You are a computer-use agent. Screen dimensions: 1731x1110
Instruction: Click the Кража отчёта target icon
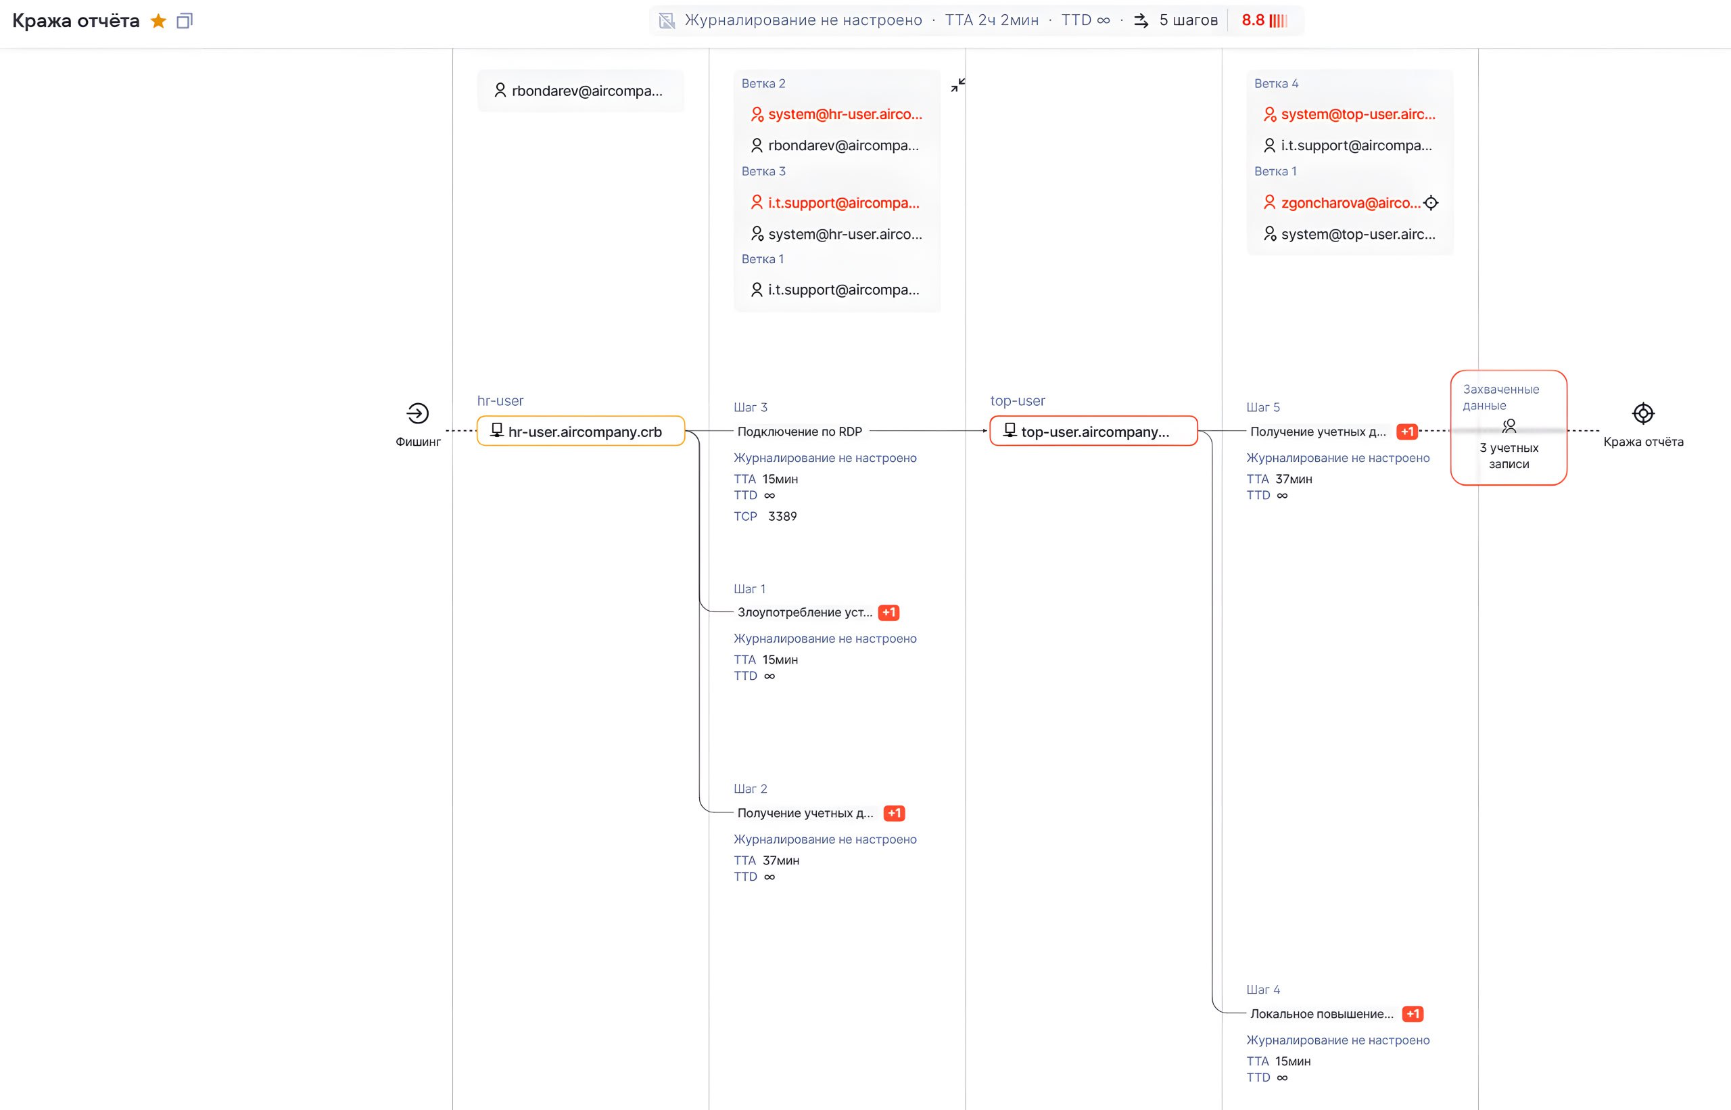(1642, 414)
